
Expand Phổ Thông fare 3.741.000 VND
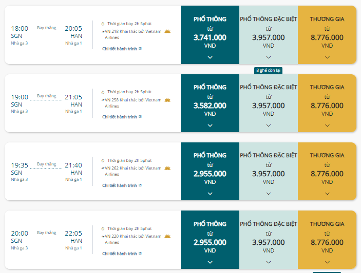coord(210,57)
